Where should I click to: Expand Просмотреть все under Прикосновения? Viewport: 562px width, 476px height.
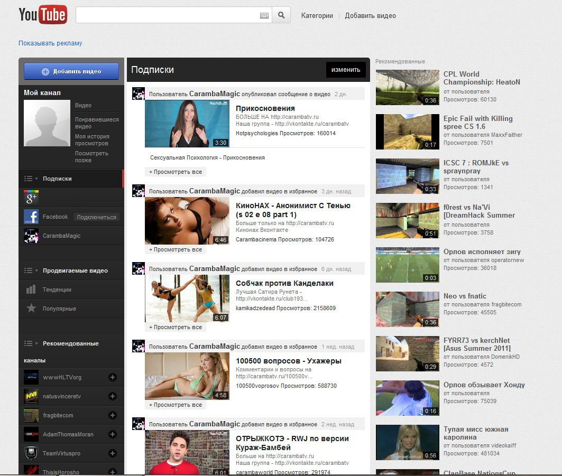(176, 172)
